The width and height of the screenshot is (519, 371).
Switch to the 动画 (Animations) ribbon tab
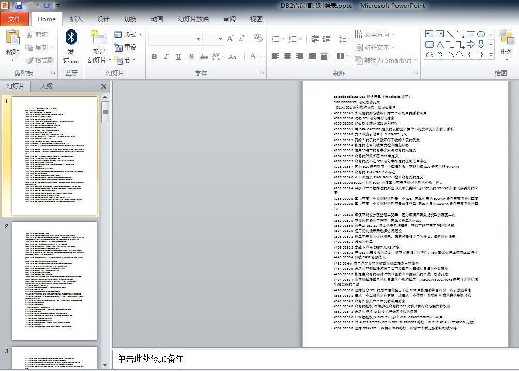(157, 19)
